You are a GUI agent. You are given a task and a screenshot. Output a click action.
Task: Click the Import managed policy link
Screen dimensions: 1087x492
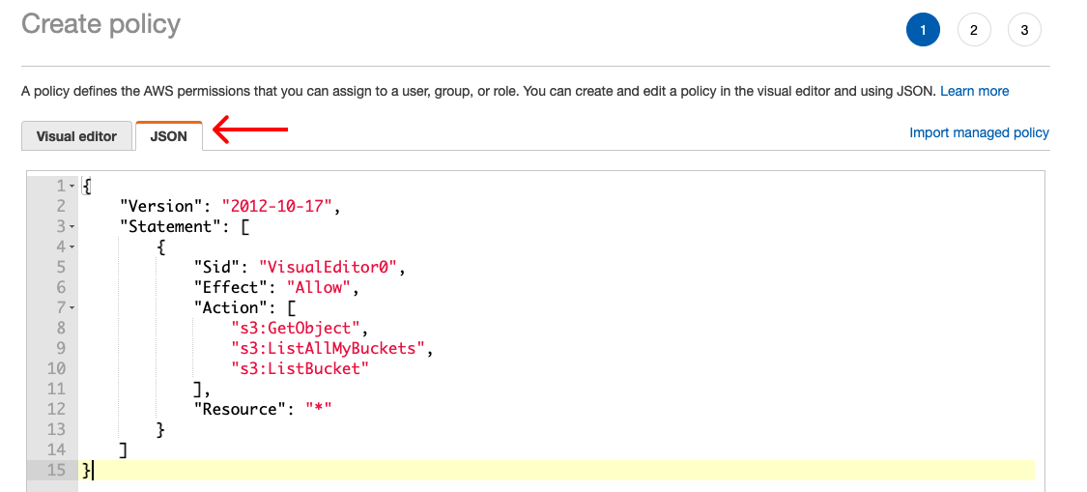click(x=979, y=132)
